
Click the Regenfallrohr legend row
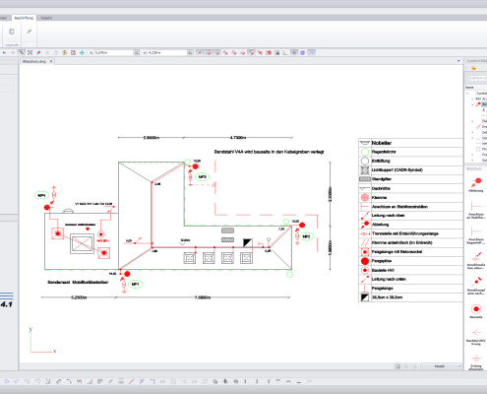[410, 152]
